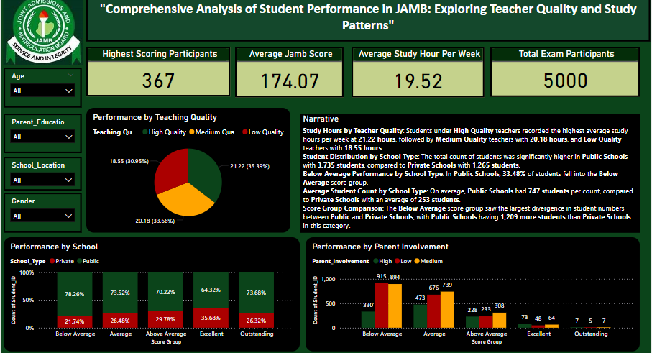Open the Age slicer dropdown showing All
Viewport: 652px width, 353px height.
pyautogui.click(x=42, y=91)
